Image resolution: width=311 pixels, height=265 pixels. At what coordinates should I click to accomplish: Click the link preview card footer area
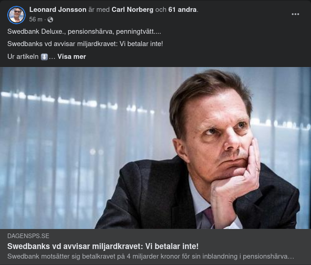[x=155, y=247]
